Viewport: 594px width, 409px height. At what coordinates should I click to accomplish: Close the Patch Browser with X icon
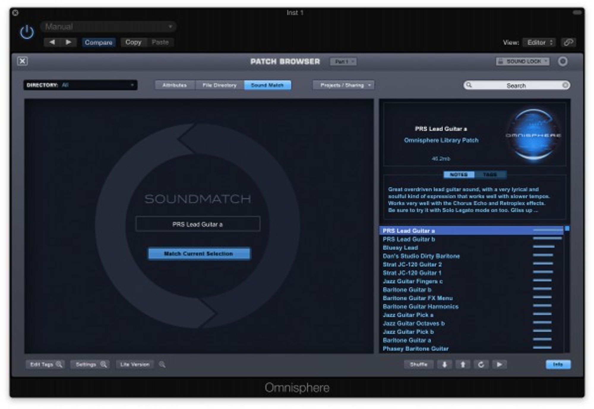(x=22, y=61)
